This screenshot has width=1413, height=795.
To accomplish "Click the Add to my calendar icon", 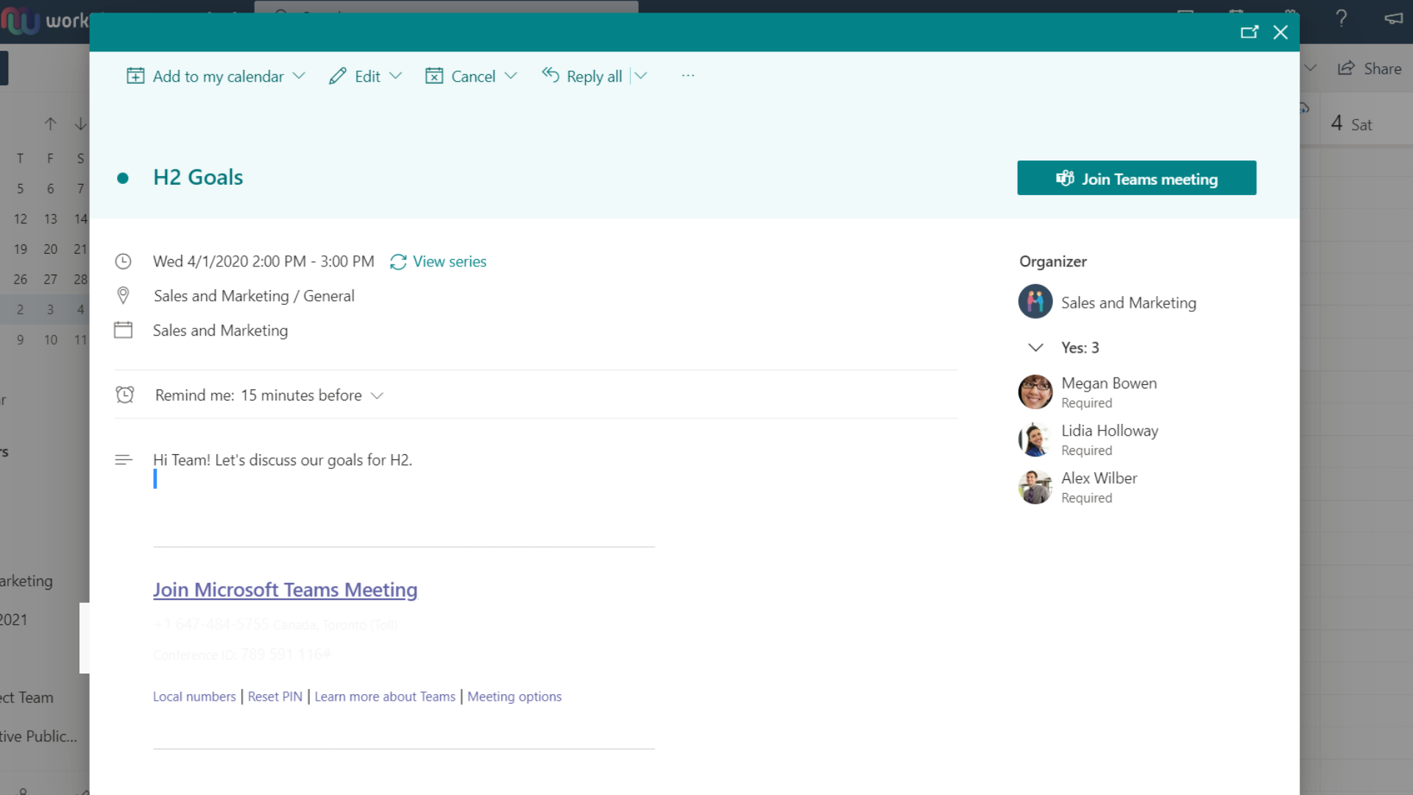I will [135, 76].
